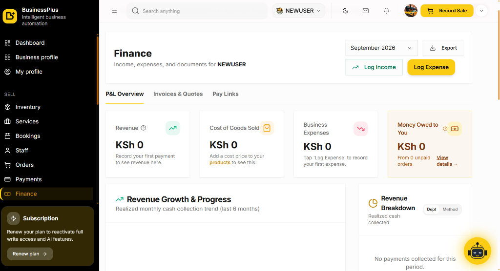Open the NEWUSER business switcher
This screenshot has width=500, height=271.
click(x=298, y=11)
